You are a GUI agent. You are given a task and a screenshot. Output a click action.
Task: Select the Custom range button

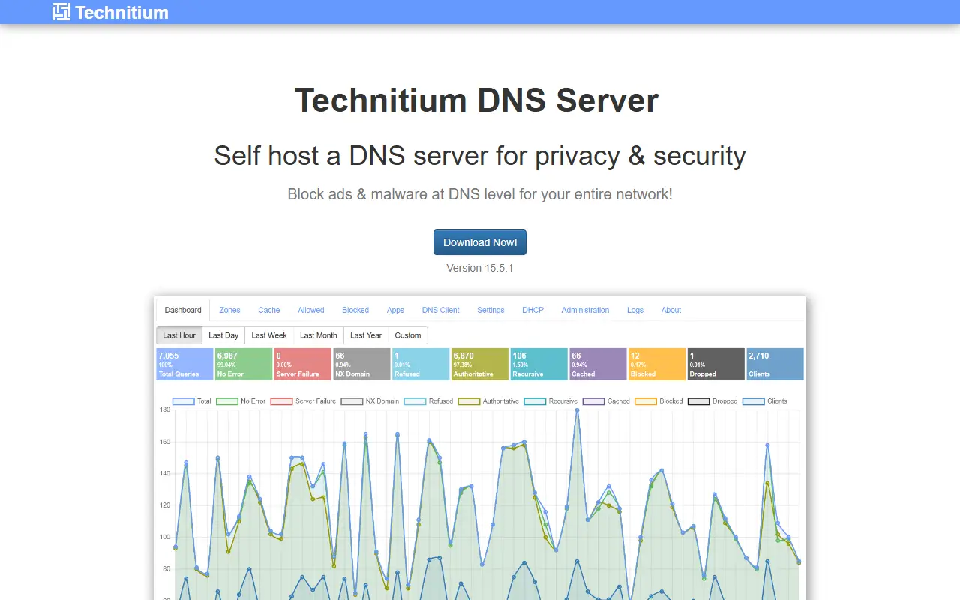408,335
